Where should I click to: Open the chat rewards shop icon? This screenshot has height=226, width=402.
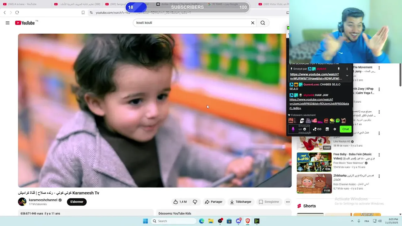click(x=327, y=129)
